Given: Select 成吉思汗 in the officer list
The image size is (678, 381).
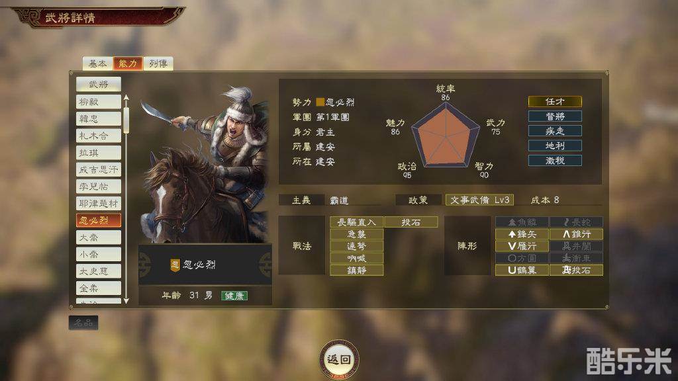Looking at the screenshot, I should coord(99,169).
